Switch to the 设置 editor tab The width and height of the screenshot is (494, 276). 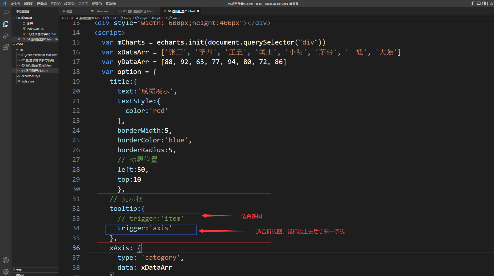coord(73,11)
